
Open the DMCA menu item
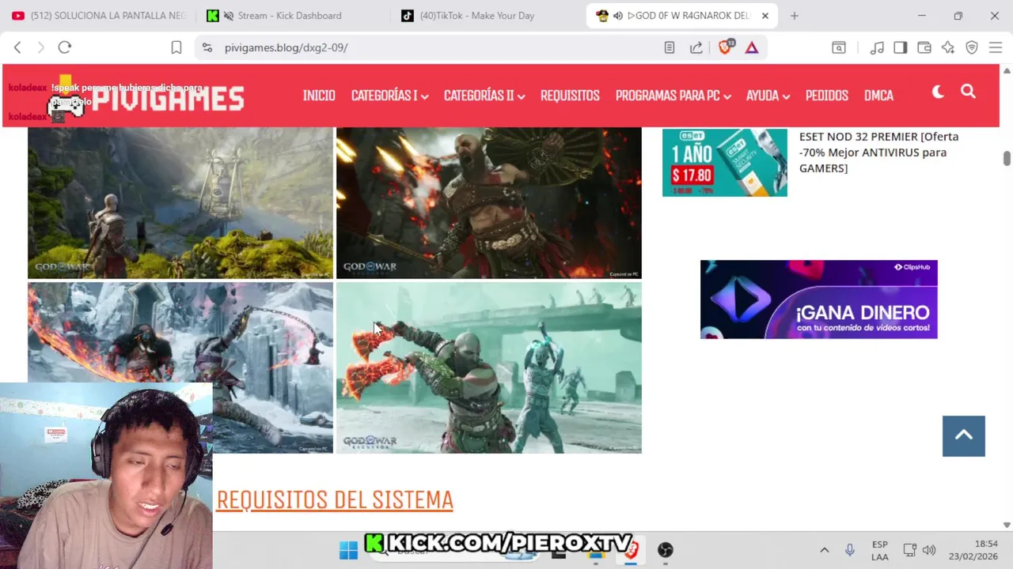(x=878, y=96)
